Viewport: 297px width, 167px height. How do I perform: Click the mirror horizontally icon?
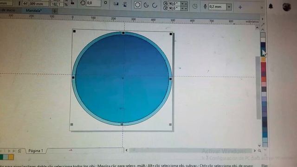pyautogui.click(x=116, y=4)
